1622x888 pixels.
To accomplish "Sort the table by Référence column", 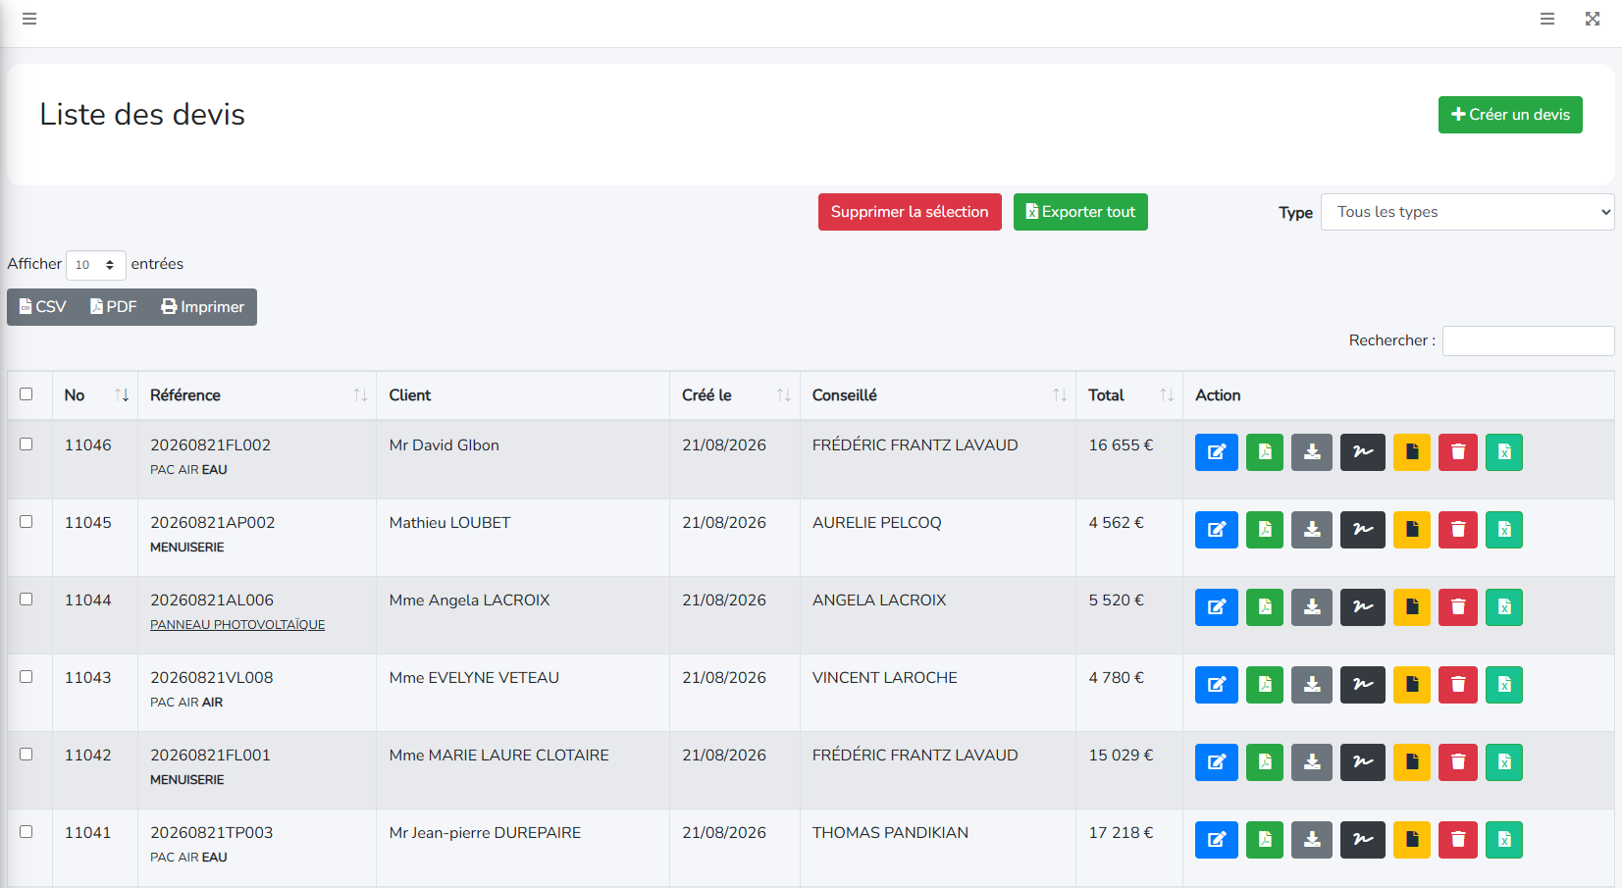I will click(257, 395).
